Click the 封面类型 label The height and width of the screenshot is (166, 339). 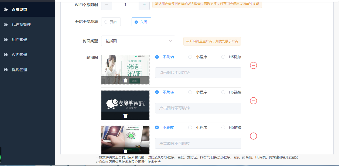pyautogui.click(x=90, y=41)
